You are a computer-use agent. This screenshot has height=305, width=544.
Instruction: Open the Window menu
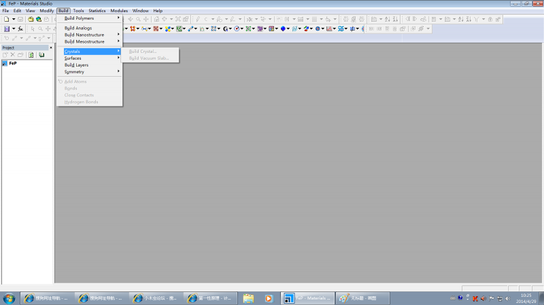point(141,11)
